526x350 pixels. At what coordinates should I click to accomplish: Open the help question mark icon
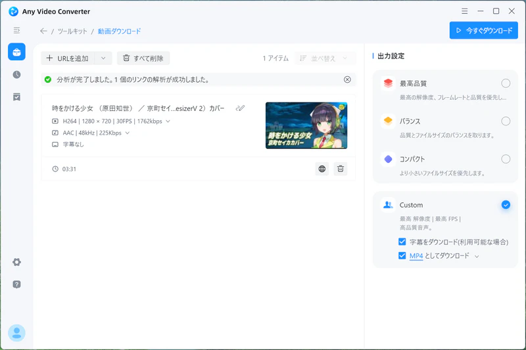[16, 284]
